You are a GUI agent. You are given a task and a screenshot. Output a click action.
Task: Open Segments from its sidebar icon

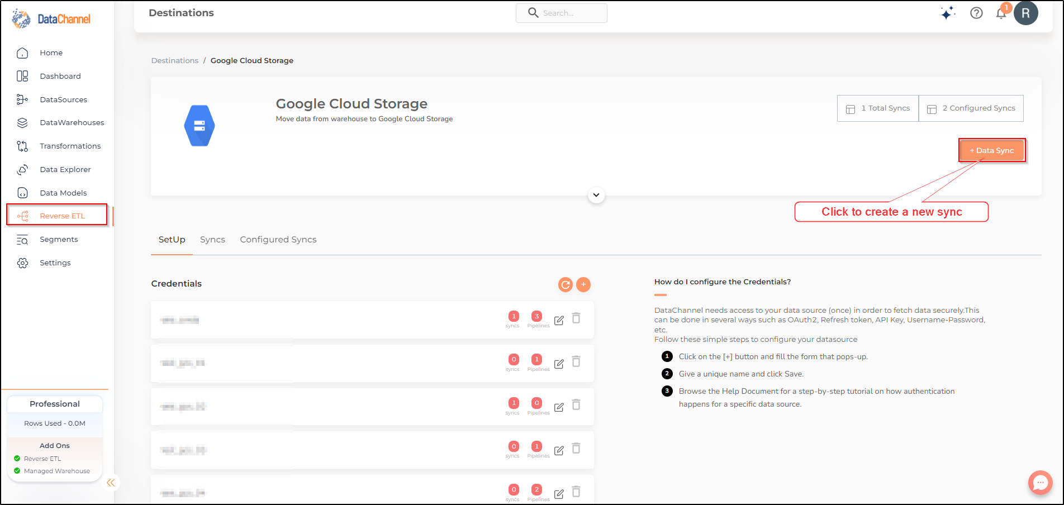[22, 240]
